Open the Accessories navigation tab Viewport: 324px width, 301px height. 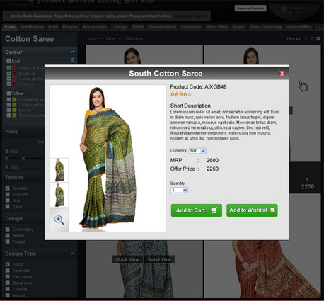pos(95,27)
